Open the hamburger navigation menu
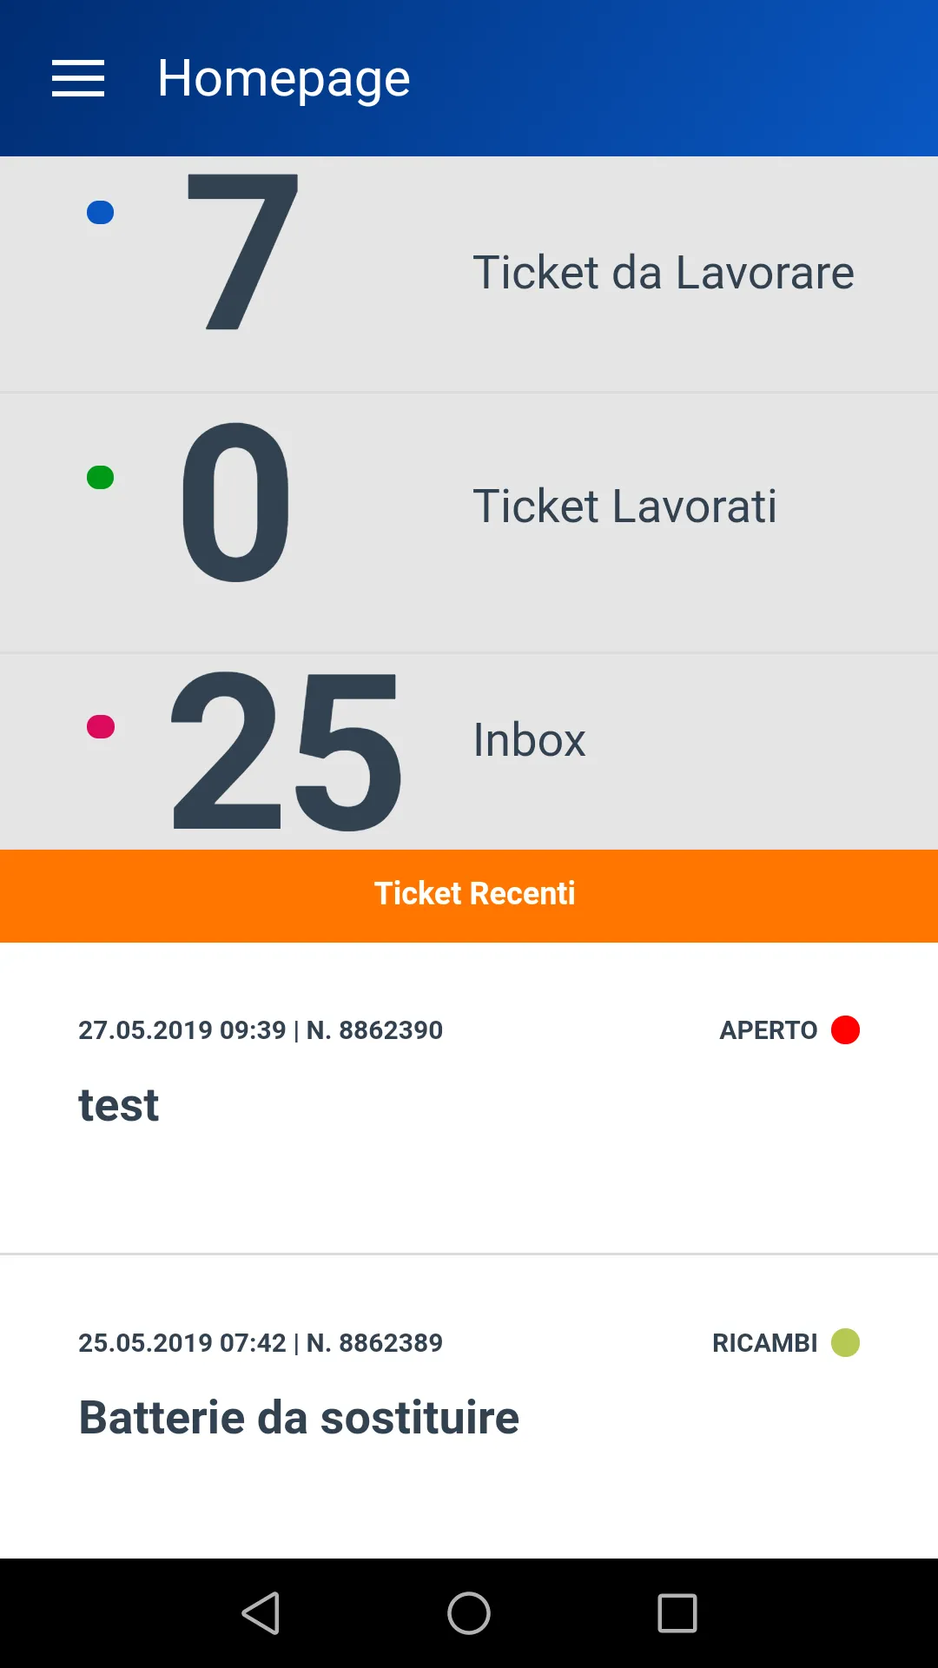 click(78, 78)
